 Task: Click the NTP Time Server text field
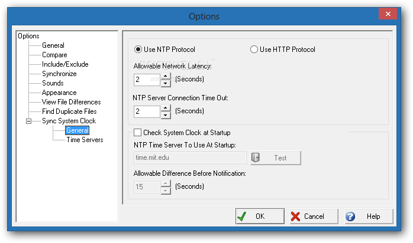[190, 157]
